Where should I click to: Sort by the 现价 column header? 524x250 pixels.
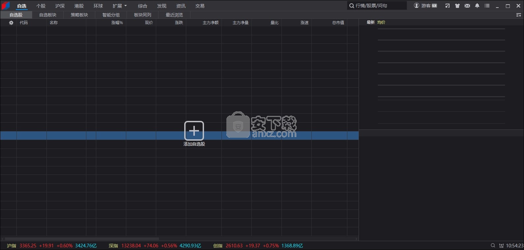pyautogui.click(x=149, y=23)
